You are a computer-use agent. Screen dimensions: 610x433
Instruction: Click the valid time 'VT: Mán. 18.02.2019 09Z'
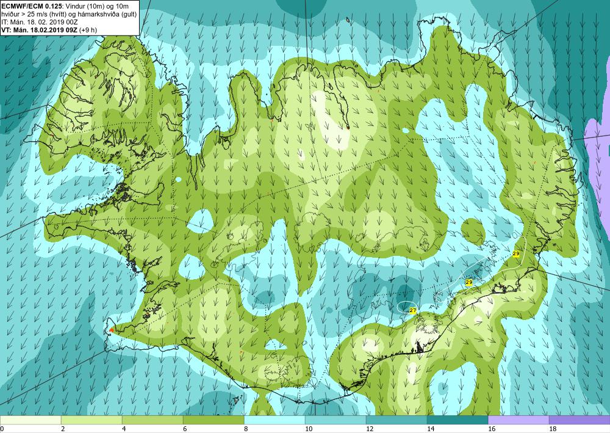[x=40, y=30]
